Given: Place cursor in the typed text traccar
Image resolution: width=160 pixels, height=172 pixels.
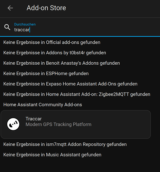Looking at the screenshot, I should point(22,30).
